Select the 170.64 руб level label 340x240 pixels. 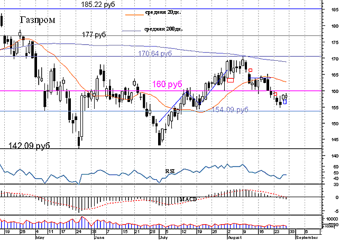point(155,53)
